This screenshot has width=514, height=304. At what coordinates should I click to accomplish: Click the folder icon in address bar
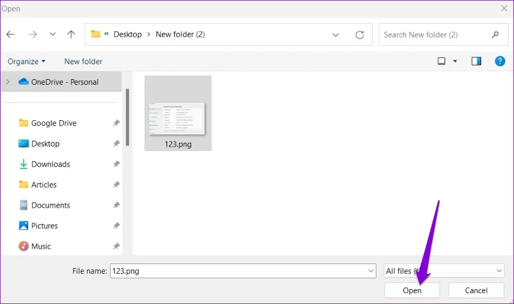tap(95, 34)
